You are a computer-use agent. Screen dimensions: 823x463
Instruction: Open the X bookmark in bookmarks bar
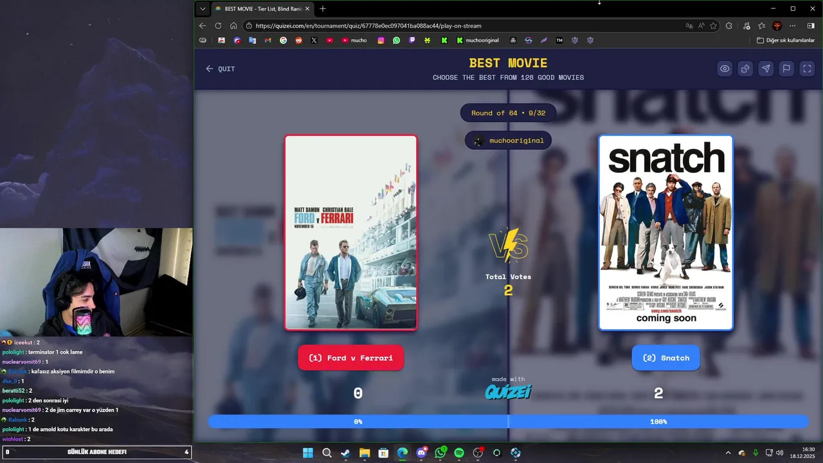(314, 40)
